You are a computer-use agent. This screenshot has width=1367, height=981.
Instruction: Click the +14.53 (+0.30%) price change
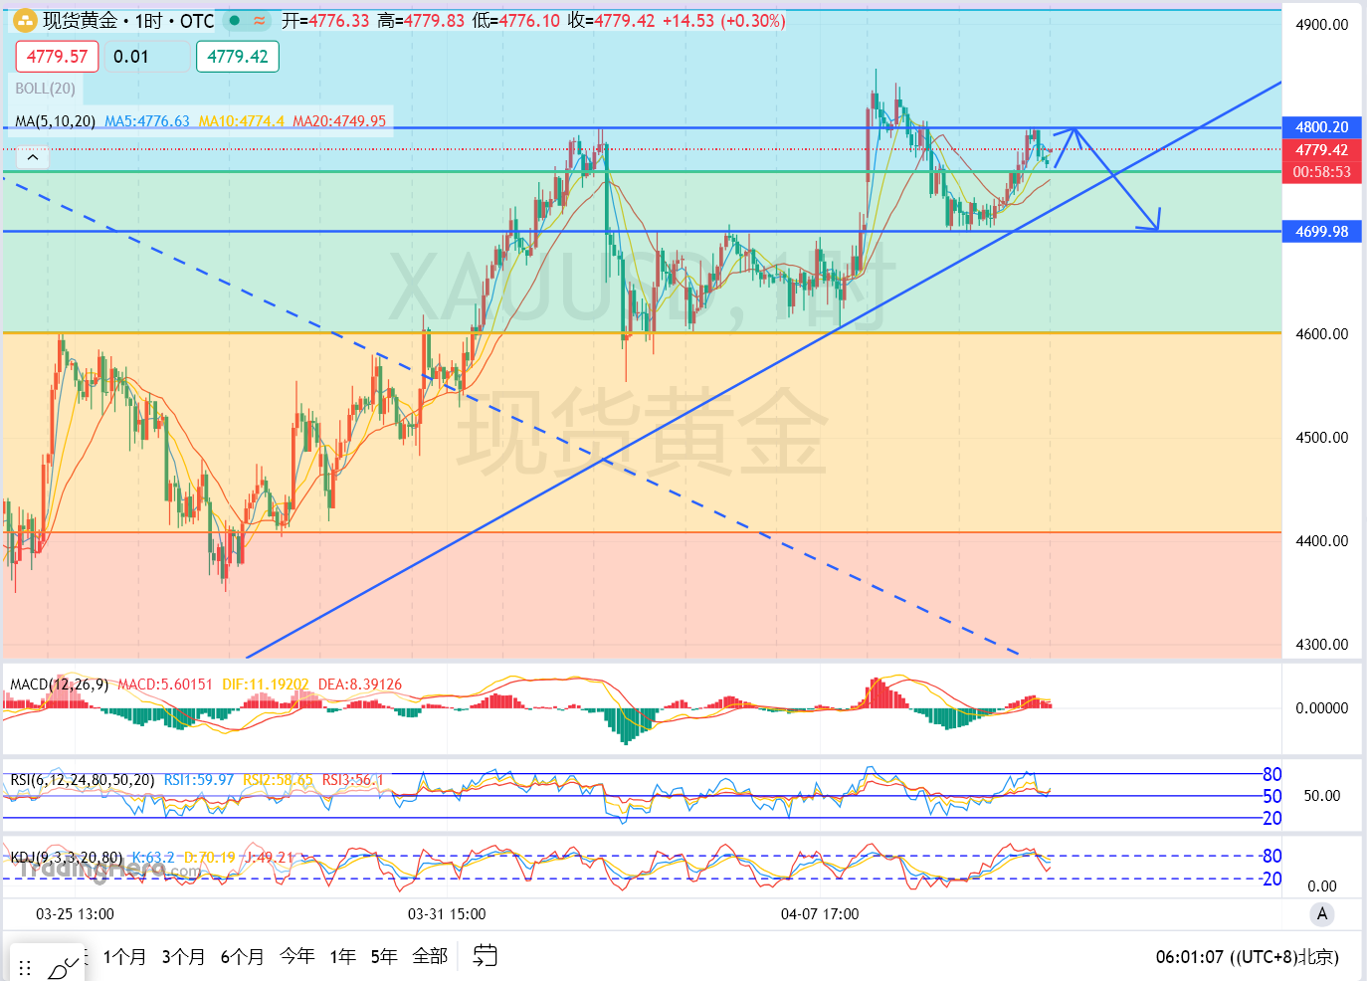coord(724,21)
